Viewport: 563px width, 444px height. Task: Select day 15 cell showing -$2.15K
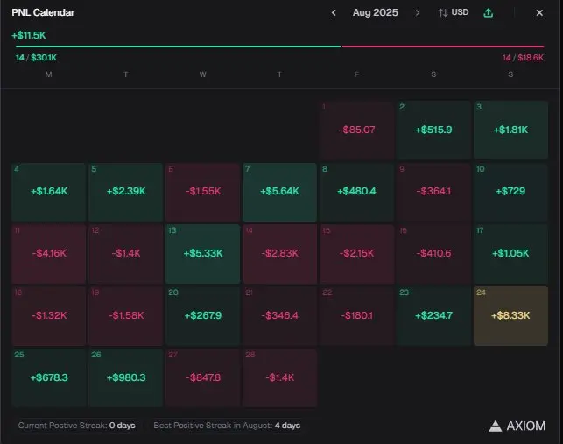[356, 254]
